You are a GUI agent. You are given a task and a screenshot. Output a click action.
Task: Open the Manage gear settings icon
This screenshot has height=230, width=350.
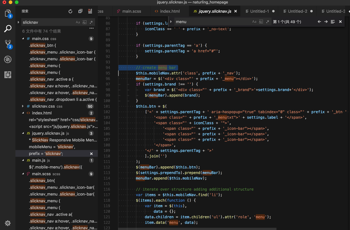pos(8,223)
